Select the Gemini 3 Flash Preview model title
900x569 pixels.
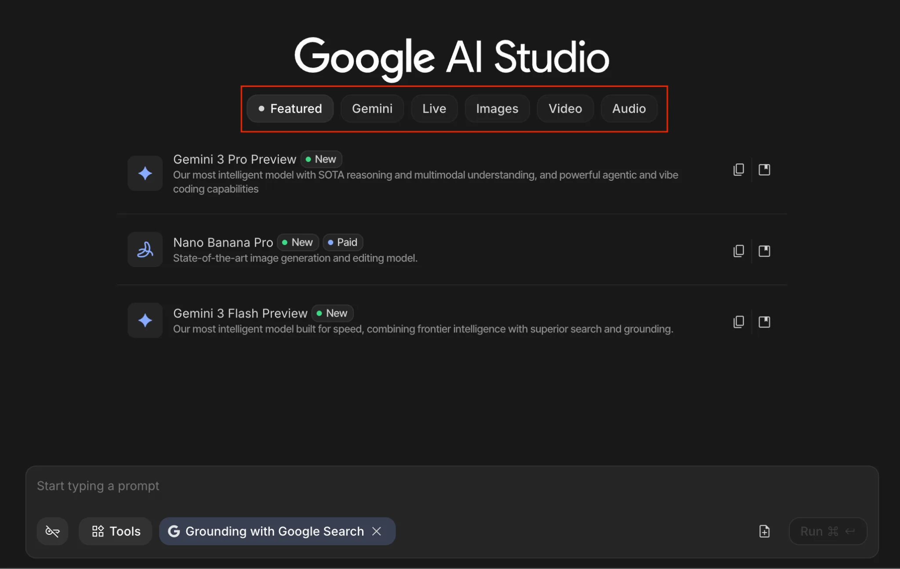tap(240, 314)
